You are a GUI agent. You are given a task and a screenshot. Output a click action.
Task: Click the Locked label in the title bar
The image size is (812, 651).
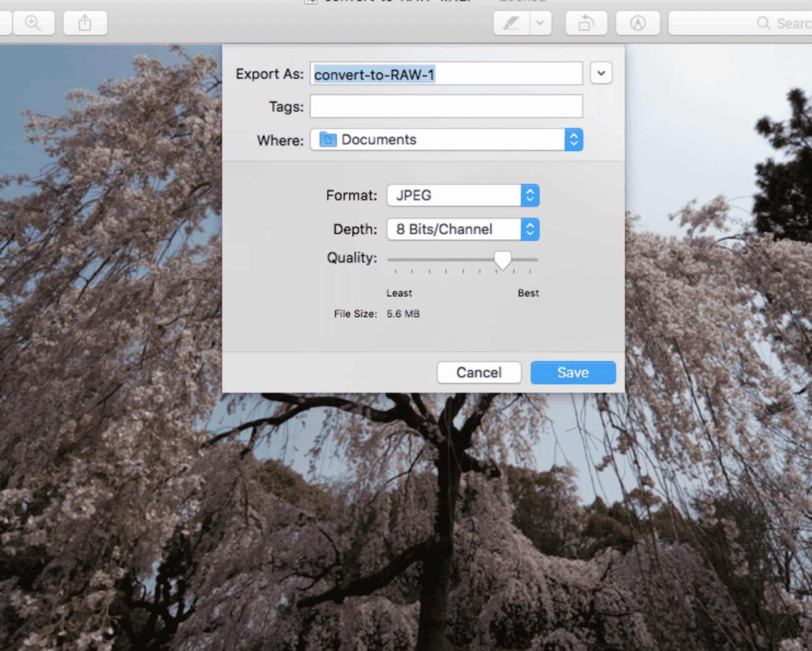pyautogui.click(x=522, y=2)
